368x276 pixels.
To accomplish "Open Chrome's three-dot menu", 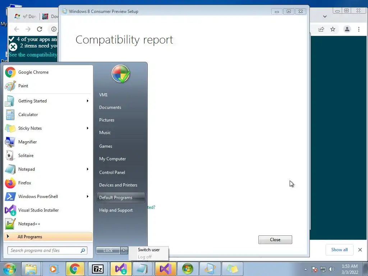I will pos(359,29).
